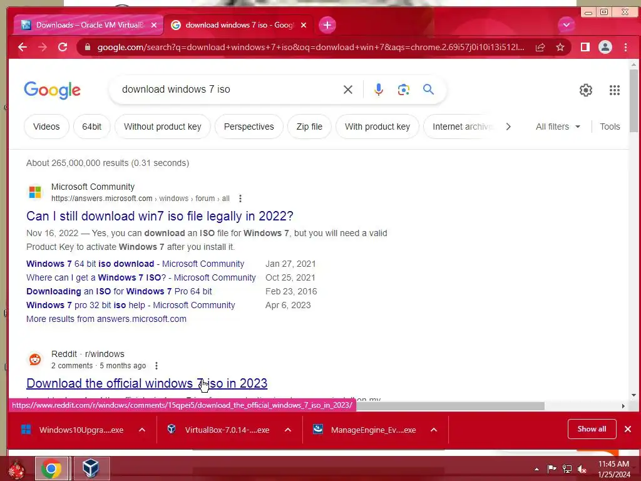
Task: Filter results by Videos
Action: point(46,127)
